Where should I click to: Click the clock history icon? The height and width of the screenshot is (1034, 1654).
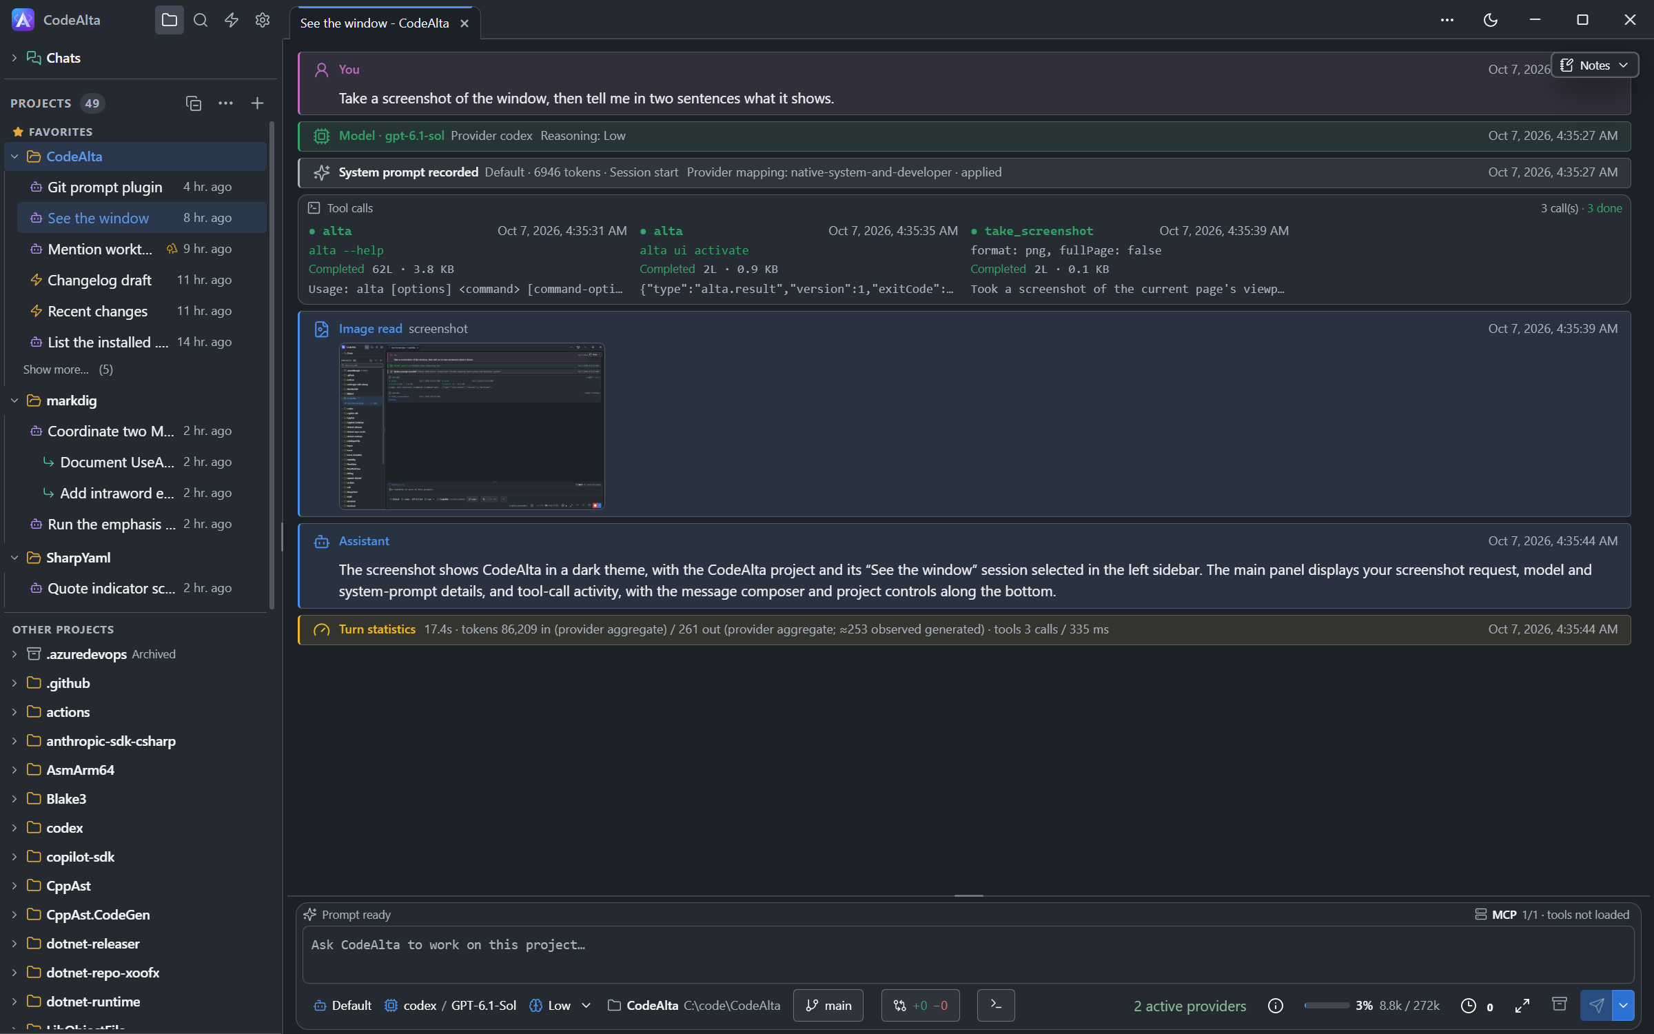pos(1469,1006)
